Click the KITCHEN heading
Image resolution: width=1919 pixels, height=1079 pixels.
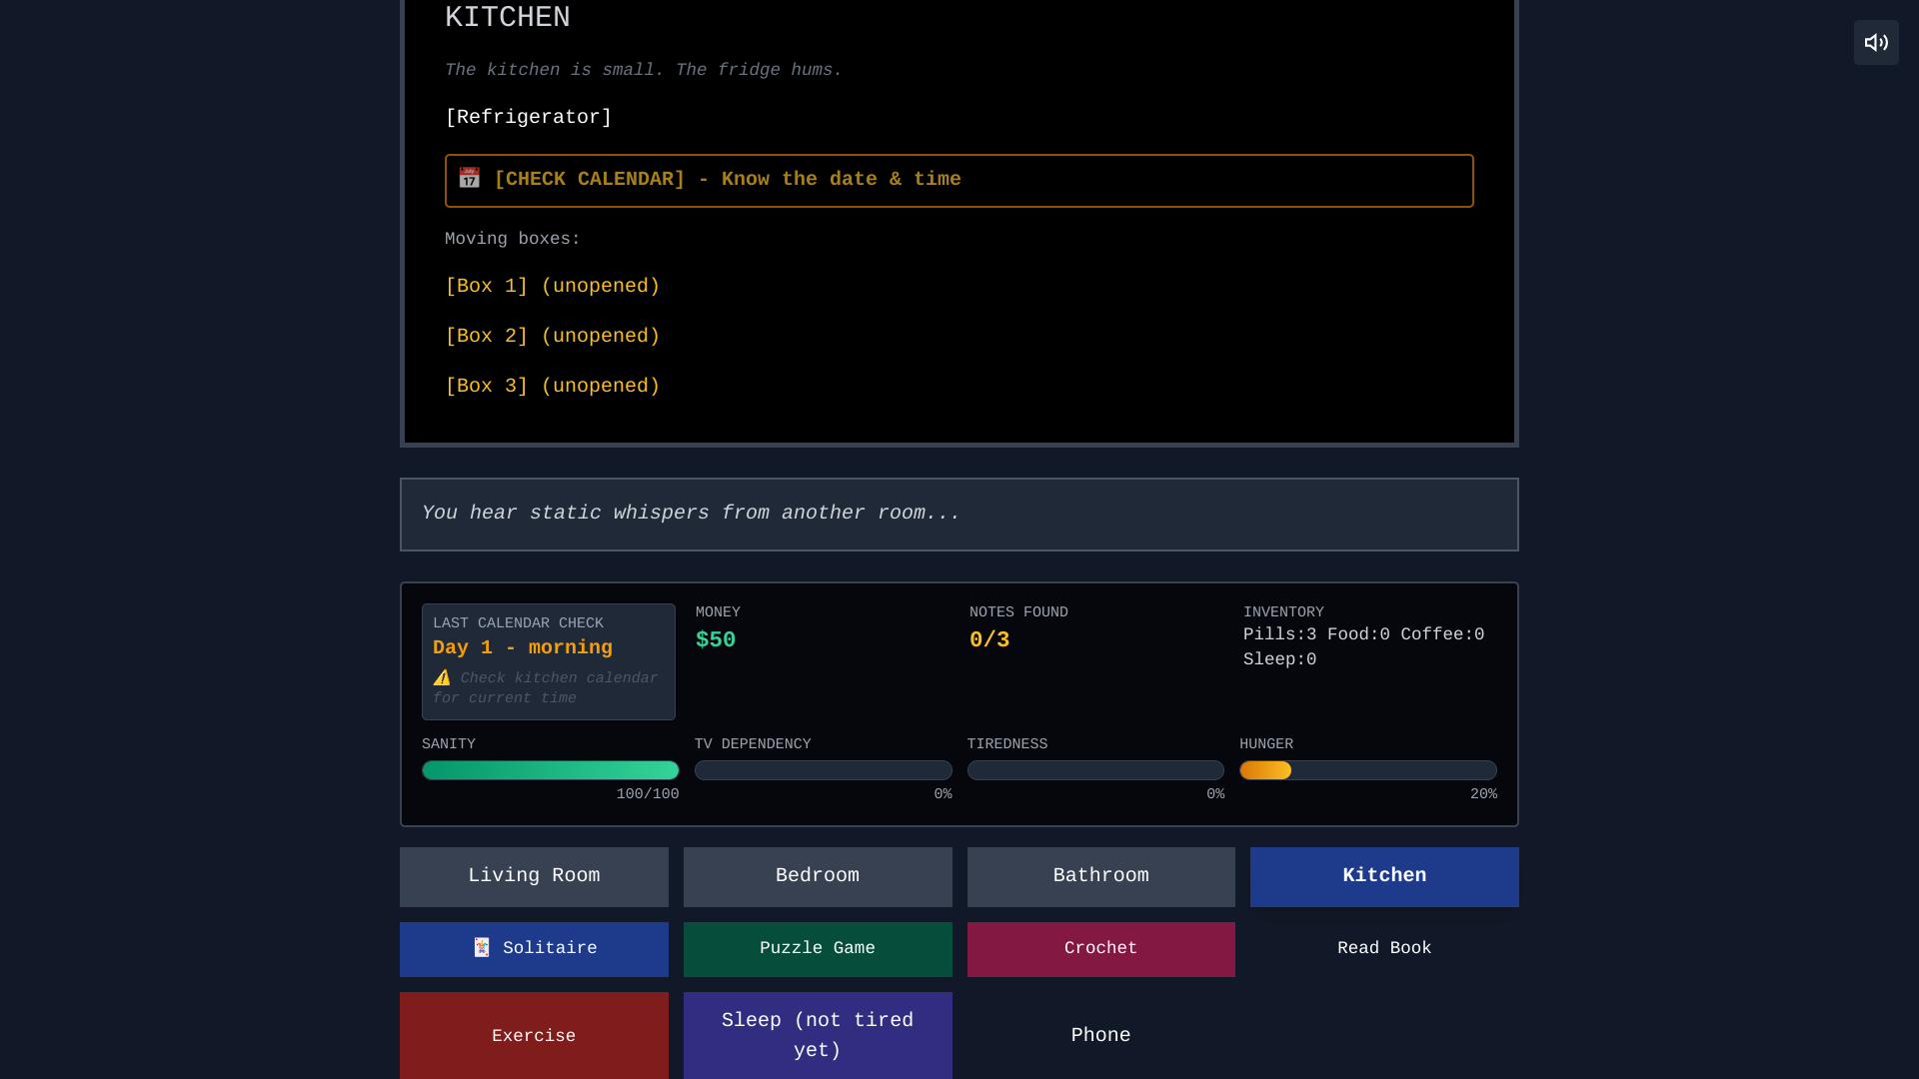pyautogui.click(x=508, y=18)
